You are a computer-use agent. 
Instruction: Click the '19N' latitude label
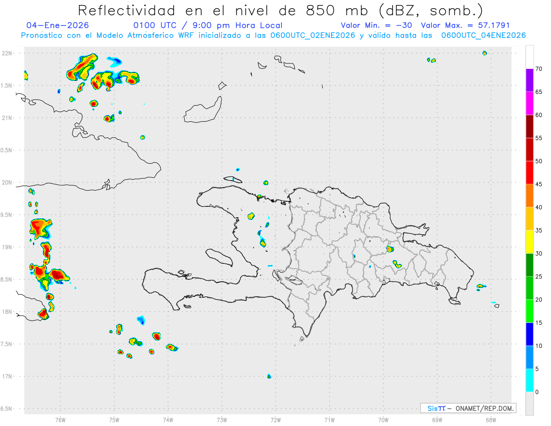[7, 247]
